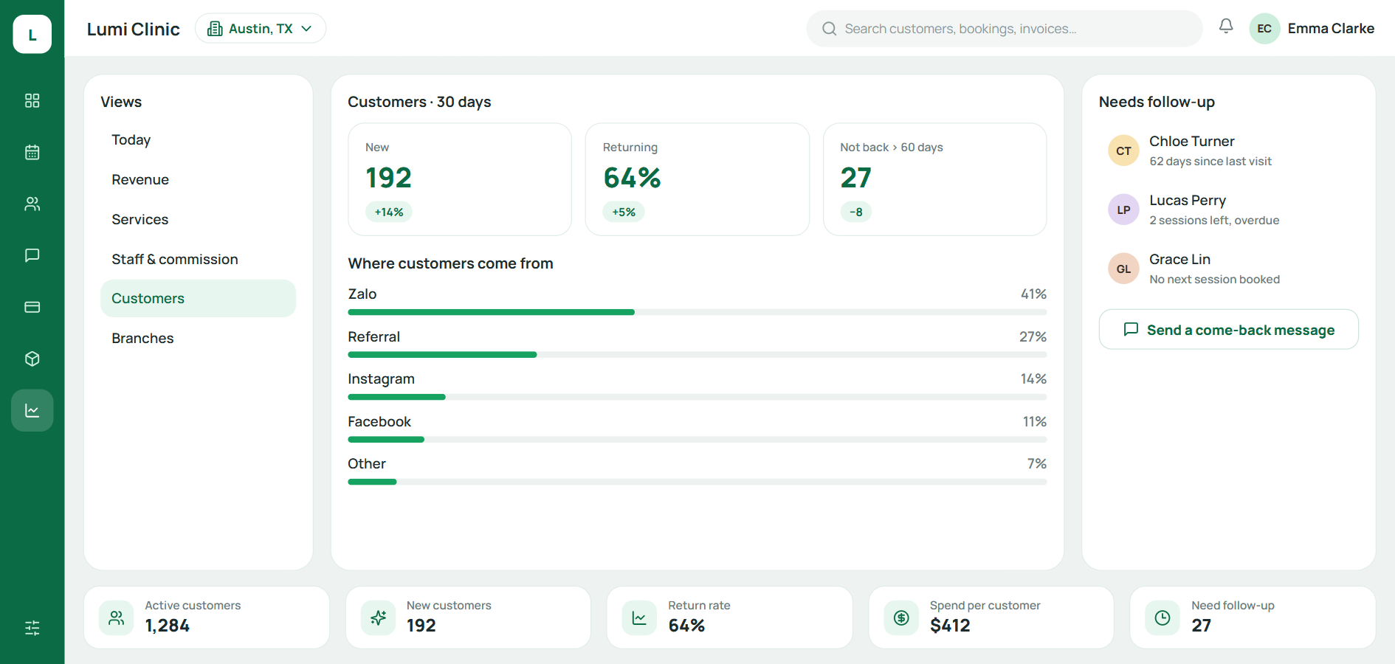Click the +14% change badge
This screenshot has width=1395, height=664.
(389, 212)
